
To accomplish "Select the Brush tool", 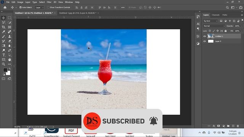I will [3, 37].
